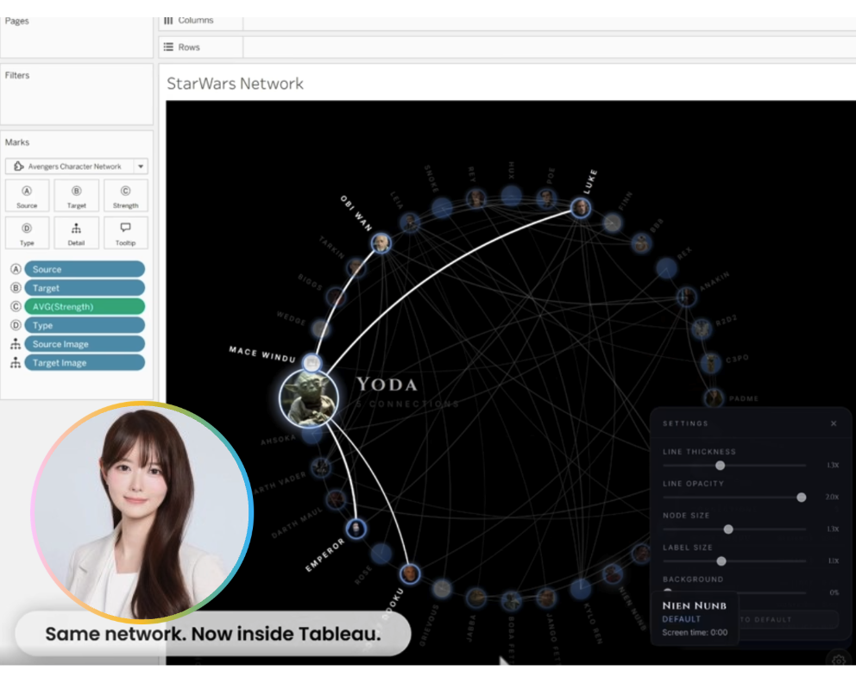Select the Target pill in Marks
This screenshot has width=856, height=683.
click(85, 287)
